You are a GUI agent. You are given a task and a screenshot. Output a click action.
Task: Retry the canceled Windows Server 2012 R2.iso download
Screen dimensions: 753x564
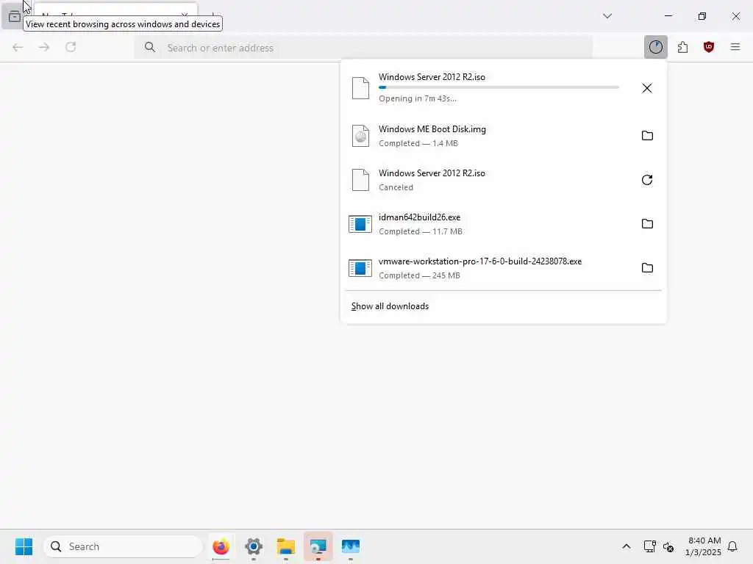[647, 180]
